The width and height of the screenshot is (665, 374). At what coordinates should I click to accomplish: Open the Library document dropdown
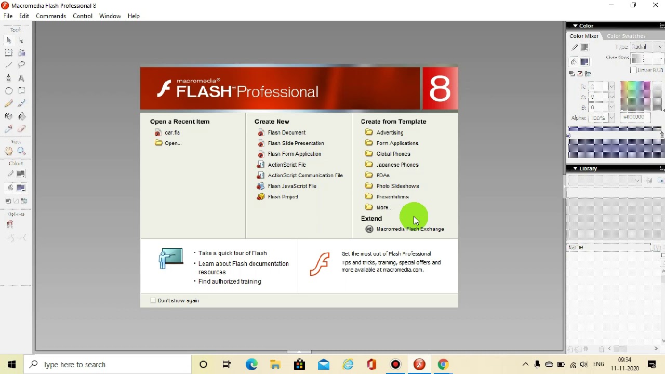click(x=605, y=181)
